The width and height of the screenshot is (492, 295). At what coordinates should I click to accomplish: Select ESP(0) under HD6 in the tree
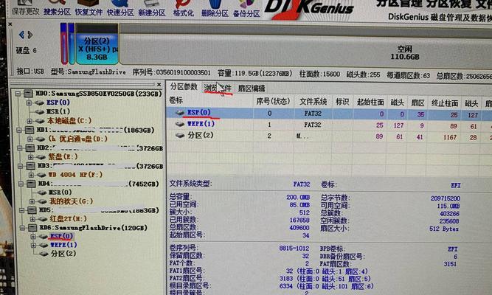(61, 236)
